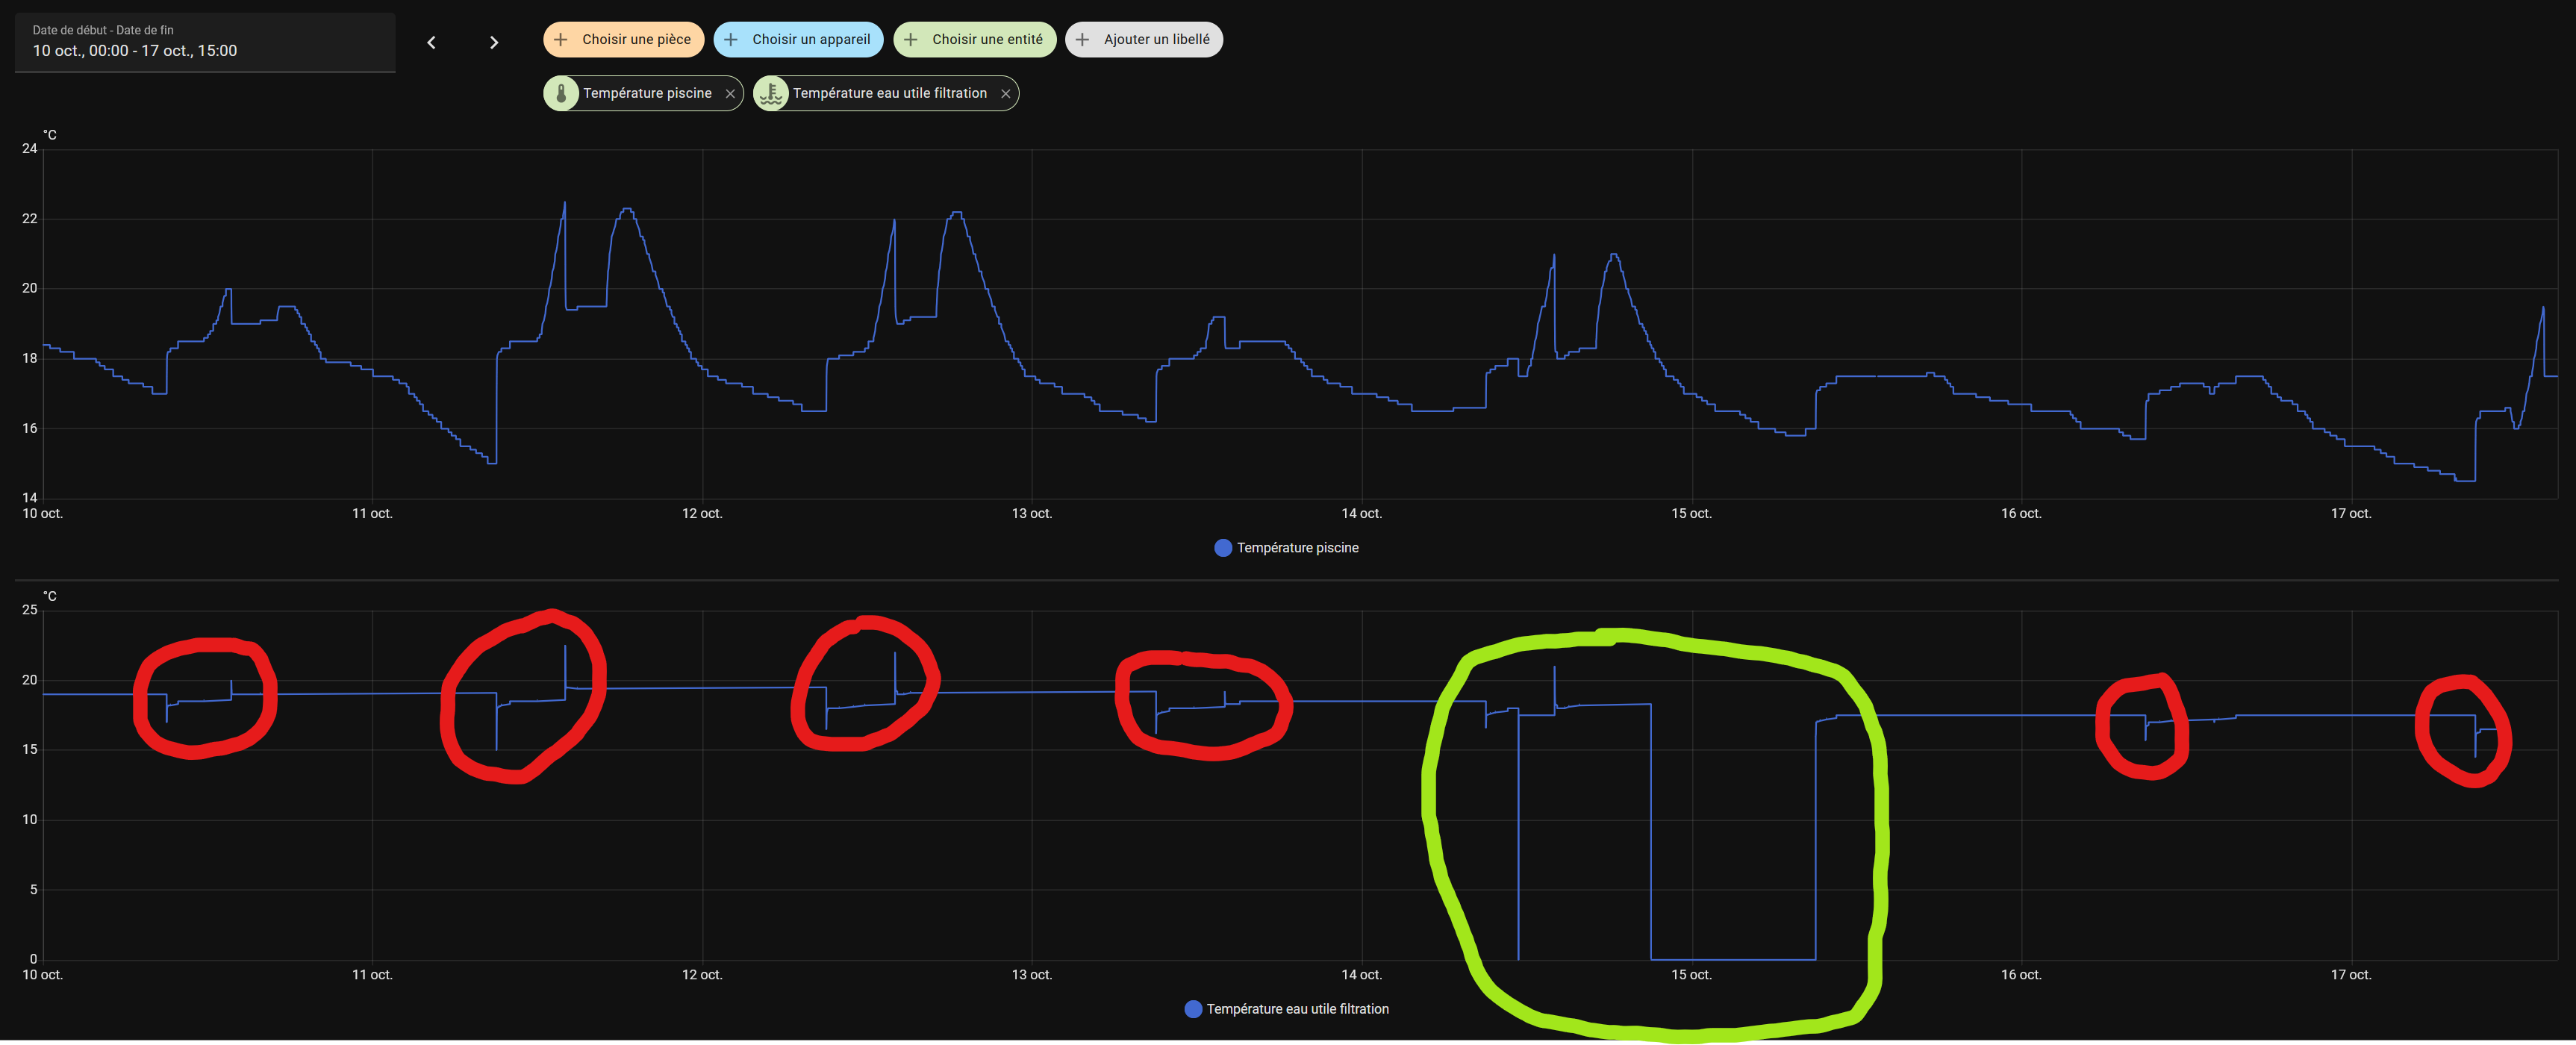
Task: Open the Choisir une pièce picker
Action: point(636,40)
